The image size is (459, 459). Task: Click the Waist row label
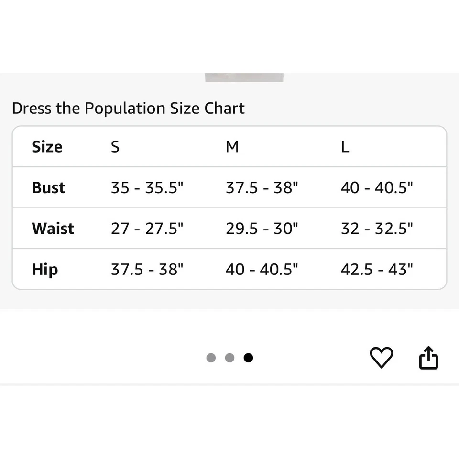pyautogui.click(x=53, y=228)
